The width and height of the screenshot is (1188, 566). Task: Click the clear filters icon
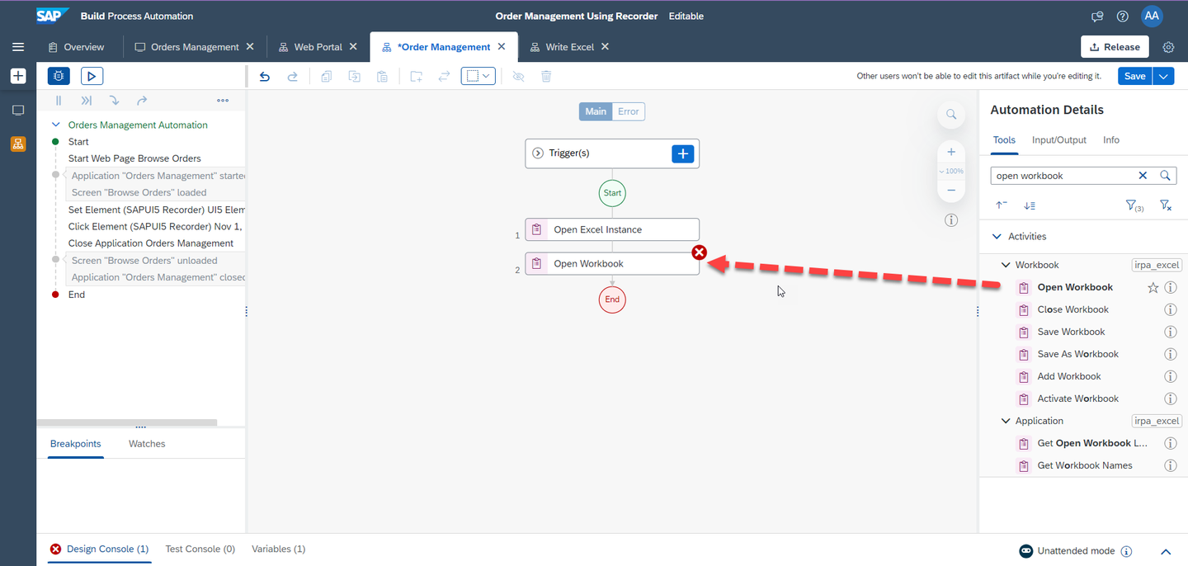1165,205
